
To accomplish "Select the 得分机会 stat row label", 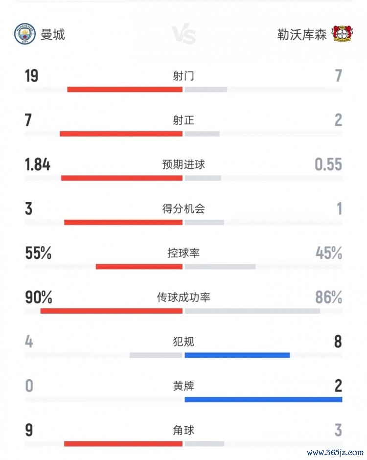I will (x=183, y=209).
